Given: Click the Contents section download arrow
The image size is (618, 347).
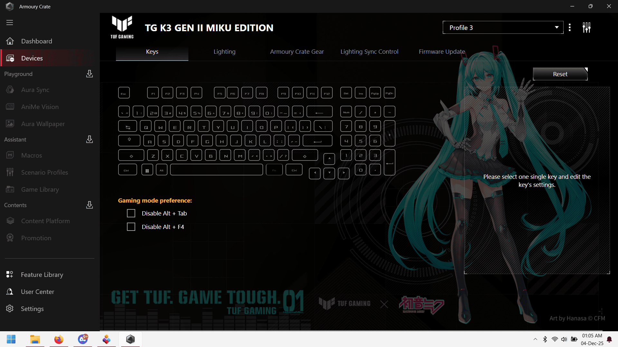Looking at the screenshot, I should 90,205.
